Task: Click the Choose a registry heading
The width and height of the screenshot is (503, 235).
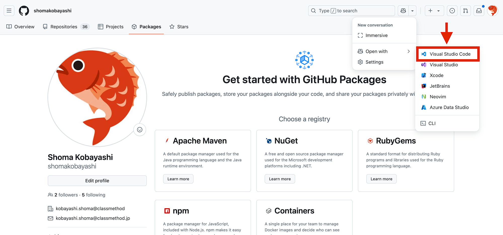Action: [304, 119]
